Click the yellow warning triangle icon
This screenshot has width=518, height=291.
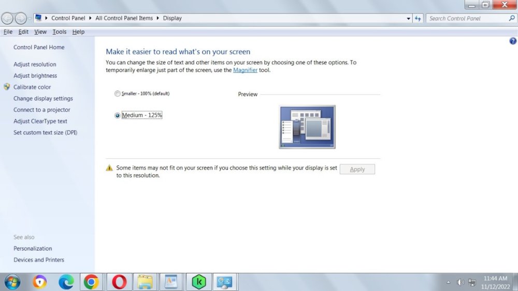(x=109, y=168)
